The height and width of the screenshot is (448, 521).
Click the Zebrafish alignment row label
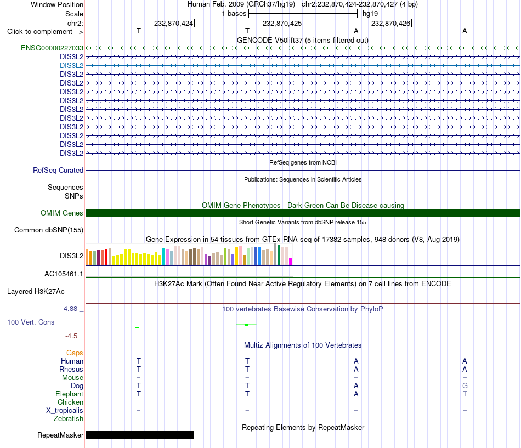click(69, 419)
